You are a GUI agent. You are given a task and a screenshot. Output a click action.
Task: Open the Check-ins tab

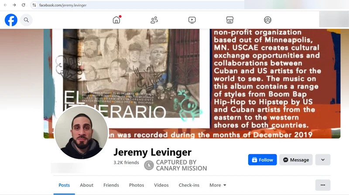(x=189, y=185)
